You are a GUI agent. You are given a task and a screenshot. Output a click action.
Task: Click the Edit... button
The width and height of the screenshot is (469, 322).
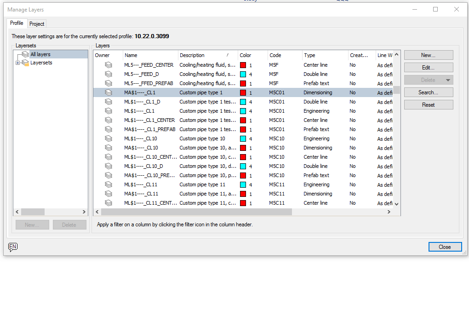429,68
